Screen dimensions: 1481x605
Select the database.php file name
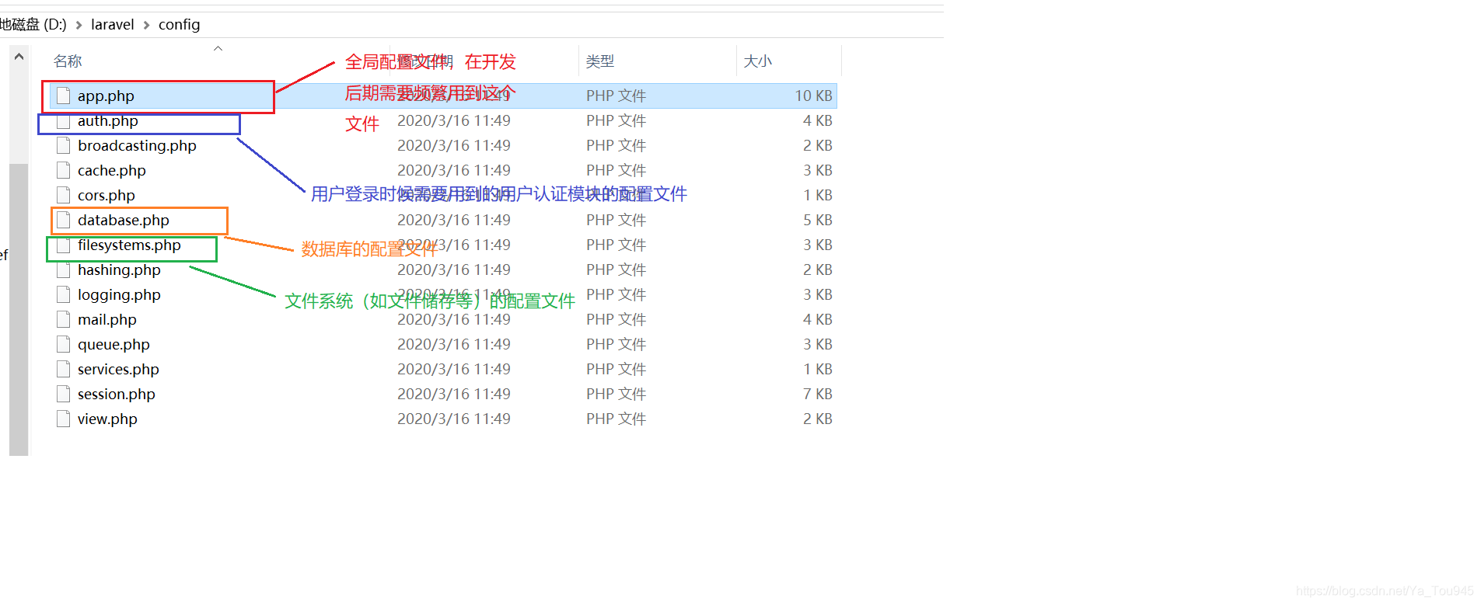(x=124, y=220)
